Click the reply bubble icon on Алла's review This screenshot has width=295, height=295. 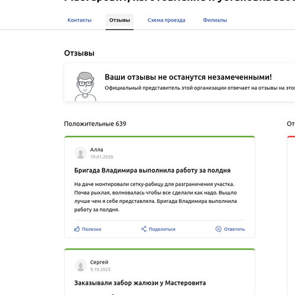(218, 229)
